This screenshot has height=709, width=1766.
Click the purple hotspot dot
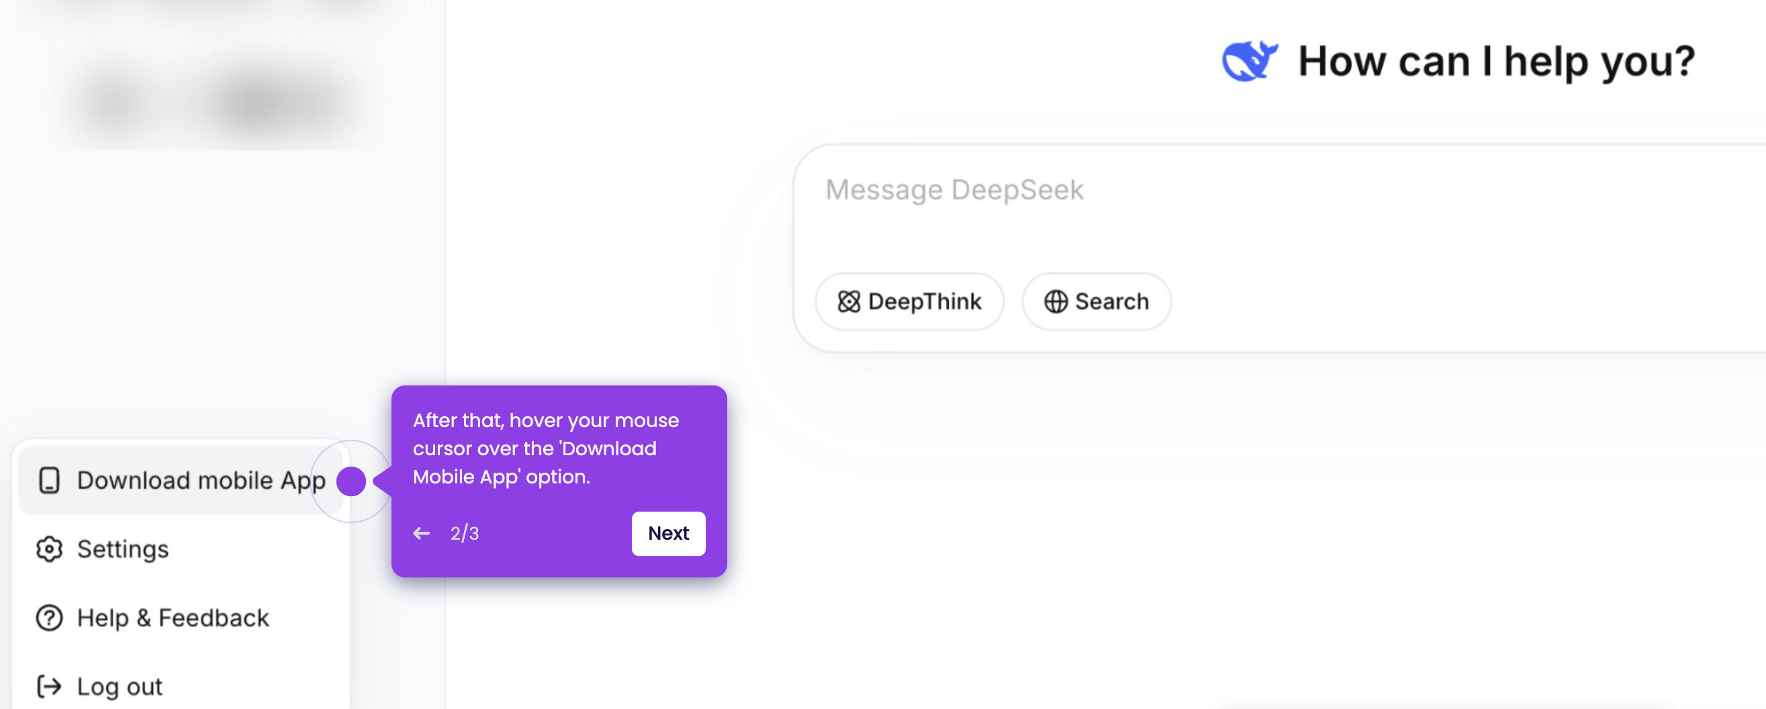click(x=351, y=481)
